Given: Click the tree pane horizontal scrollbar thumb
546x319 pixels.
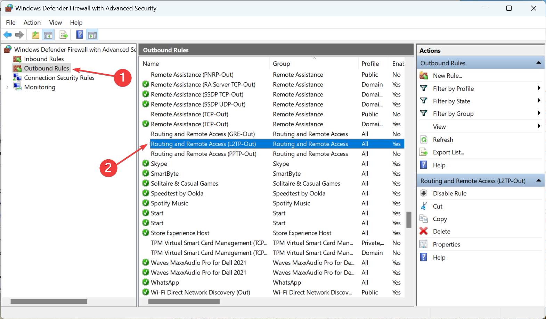Looking at the screenshot, I should (x=49, y=302).
